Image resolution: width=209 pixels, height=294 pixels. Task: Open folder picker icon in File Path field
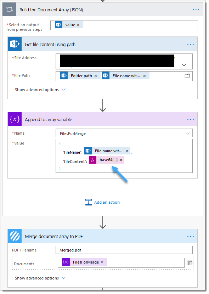click(x=187, y=75)
